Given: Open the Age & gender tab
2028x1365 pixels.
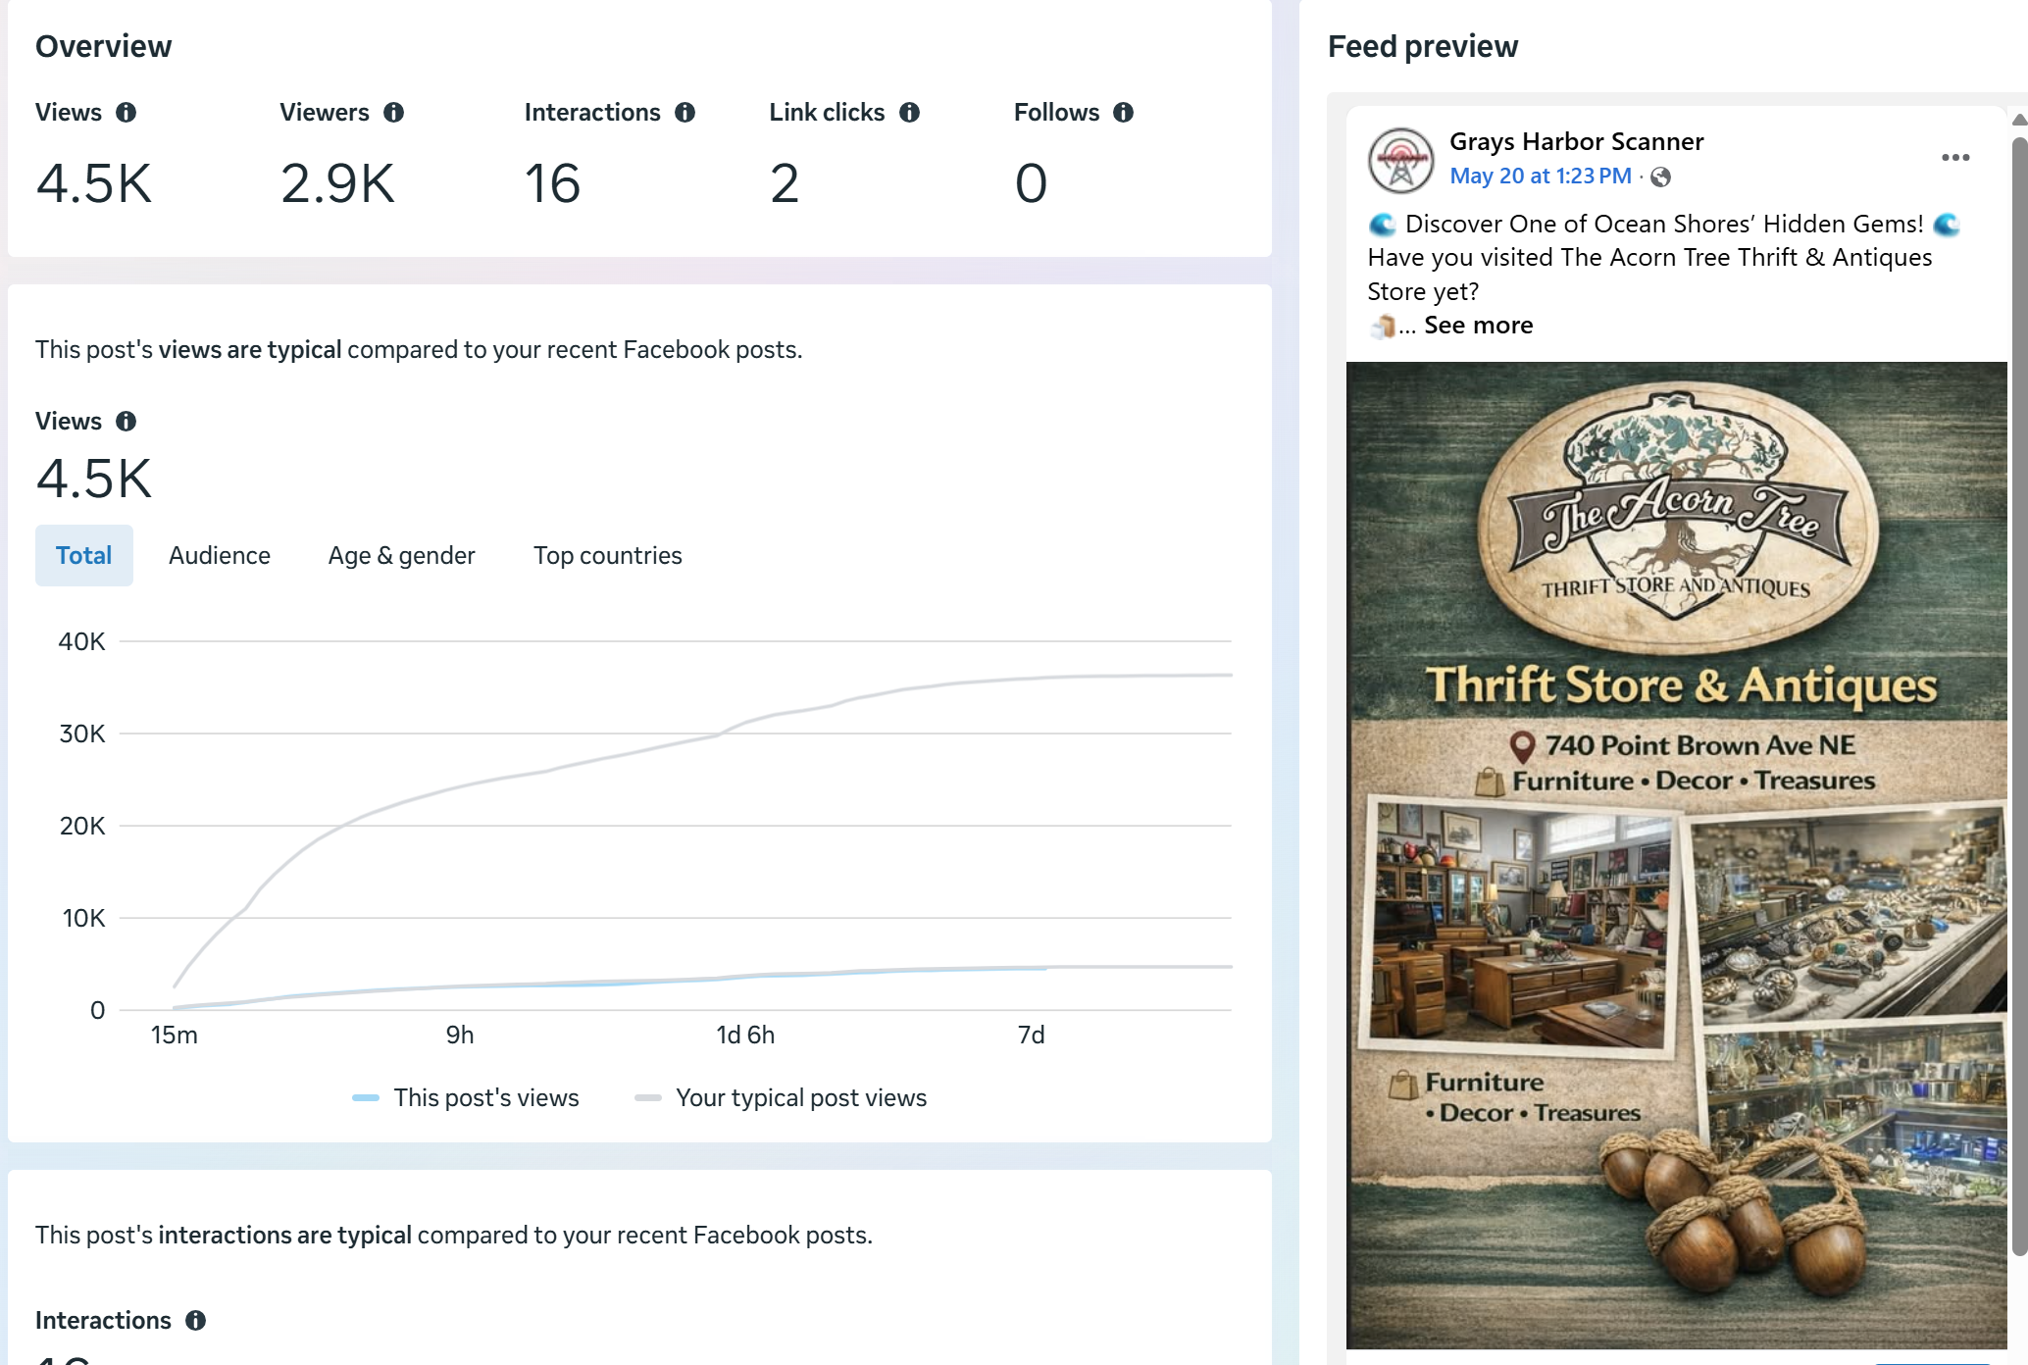Looking at the screenshot, I should click(x=401, y=556).
